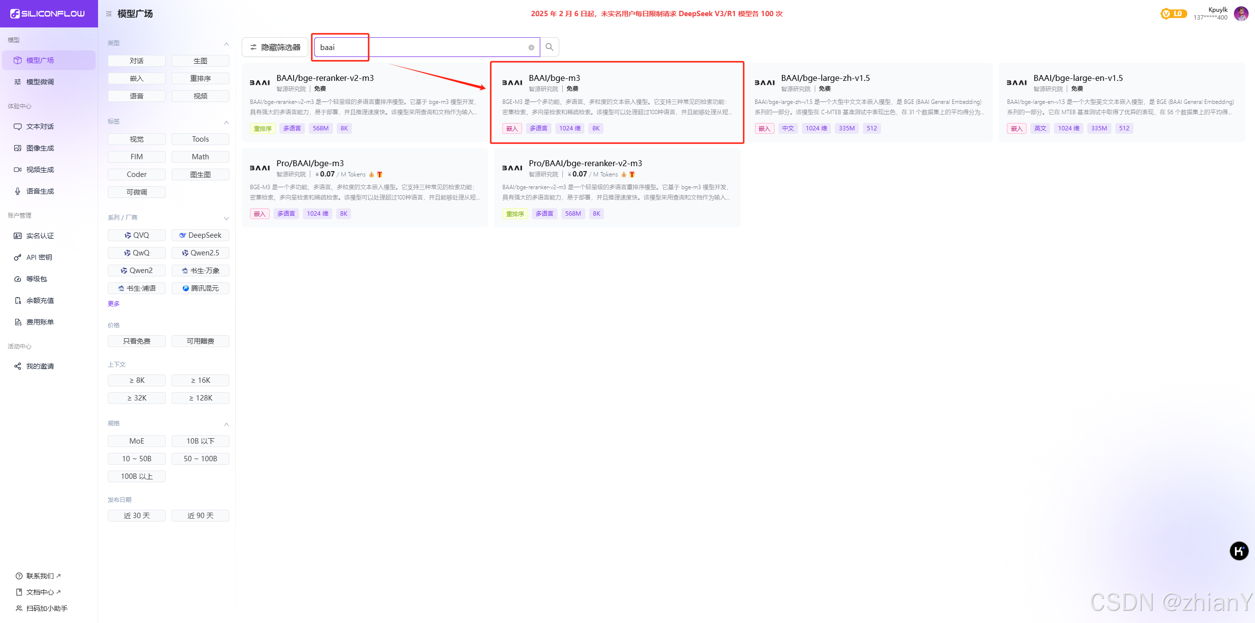Image resolution: width=1255 pixels, height=623 pixels.
Task: Go to 文本对话 playground
Action: [40, 126]
